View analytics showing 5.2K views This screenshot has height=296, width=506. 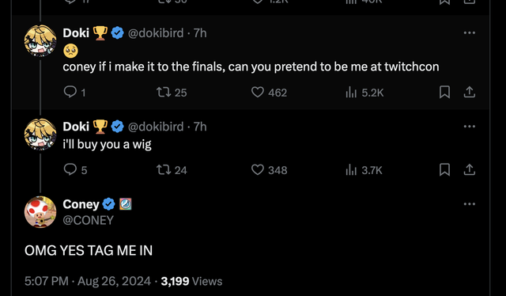click(364, 93)
